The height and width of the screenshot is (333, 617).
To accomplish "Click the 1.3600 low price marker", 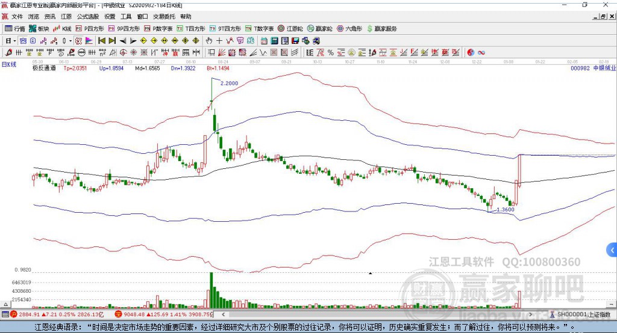I will [506, 210].
